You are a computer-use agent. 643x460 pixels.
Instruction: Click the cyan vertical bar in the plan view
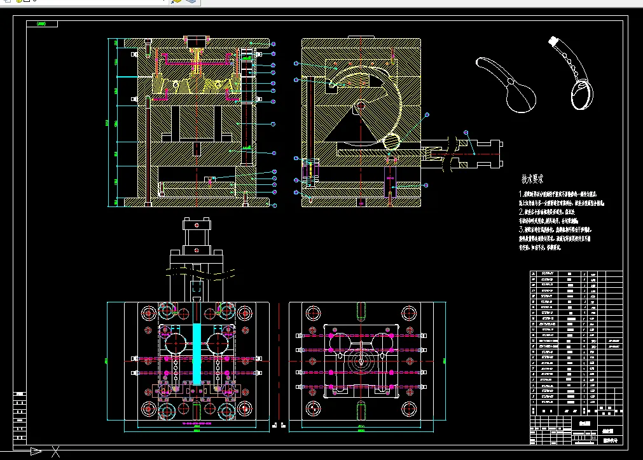click(x=197, y=354)
